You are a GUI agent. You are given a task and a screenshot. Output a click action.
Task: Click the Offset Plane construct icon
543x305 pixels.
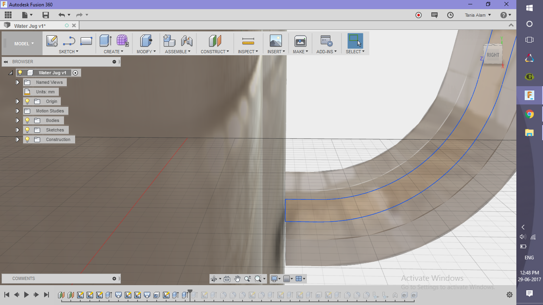point(215,41)
